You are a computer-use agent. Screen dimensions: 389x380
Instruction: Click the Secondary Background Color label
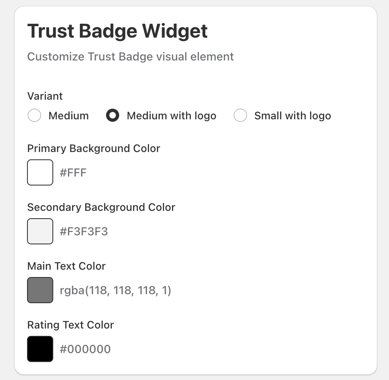coord(101,207)
